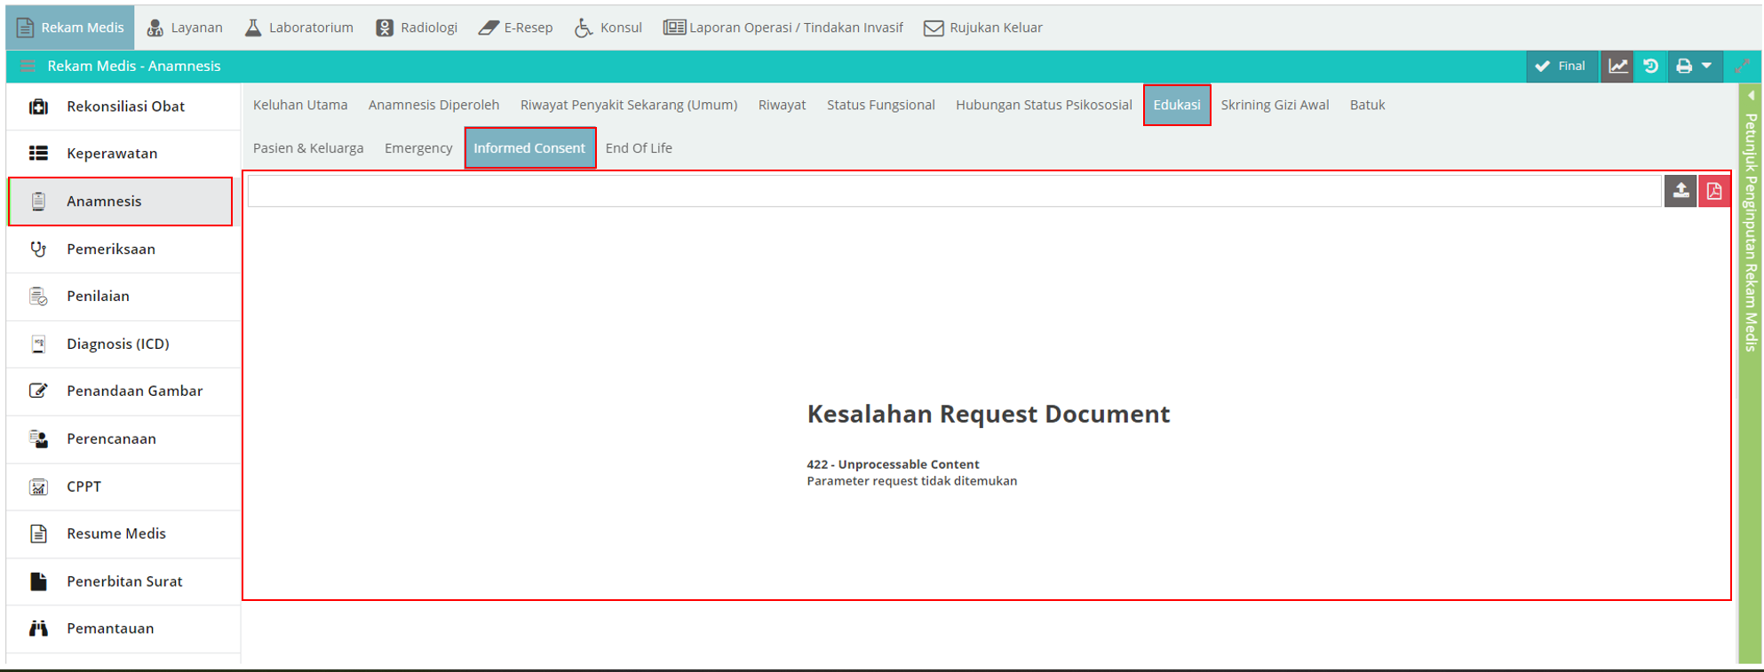Image resolution: width=1764 pixels, height=672 pixels.
Task: Switch to Status Fungsional tab
Action: click(881, 105)
